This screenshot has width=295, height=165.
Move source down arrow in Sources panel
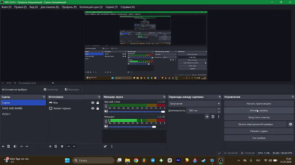tap(74, 146)
